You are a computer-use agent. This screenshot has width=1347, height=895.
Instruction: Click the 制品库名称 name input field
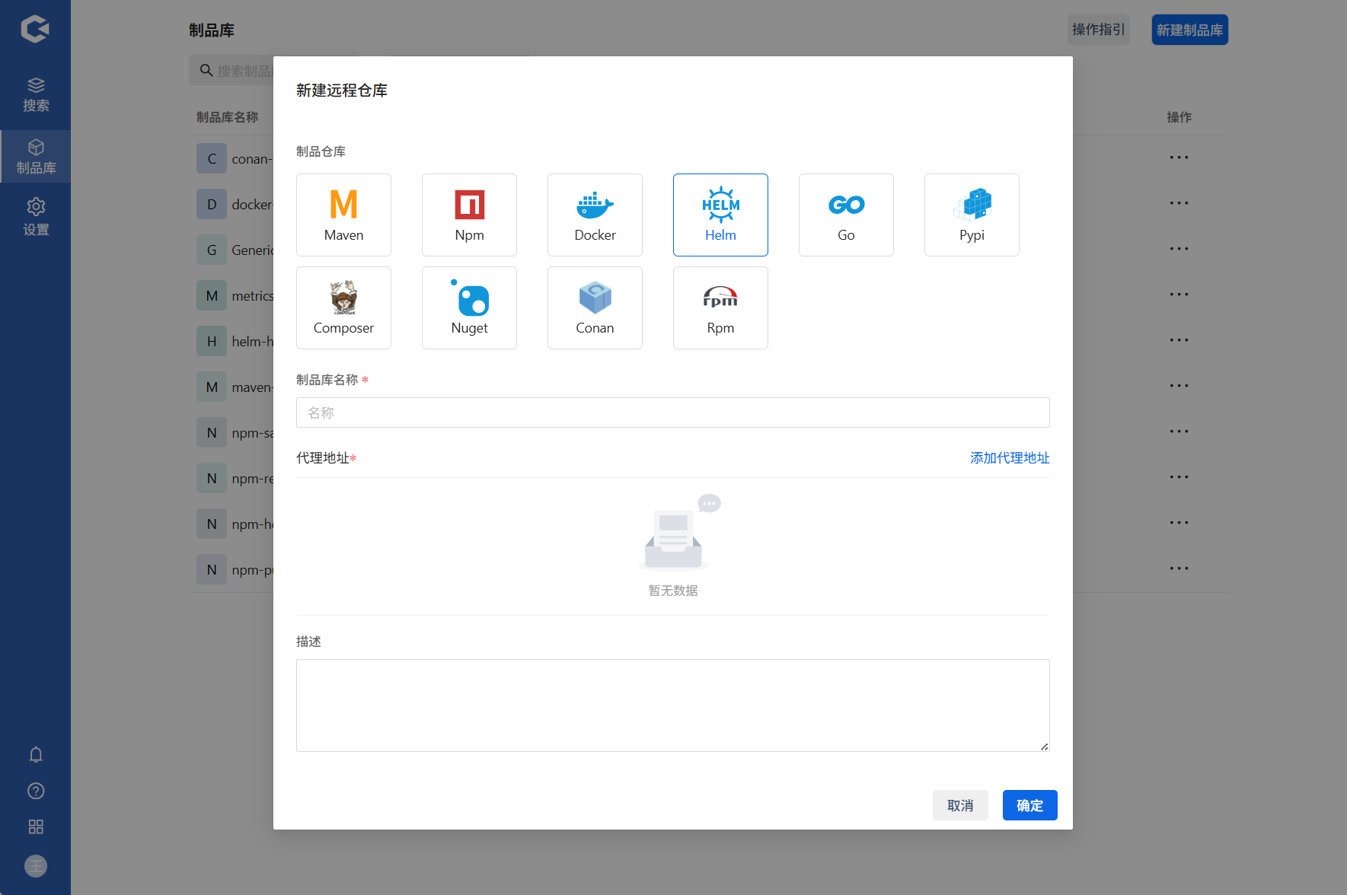point(673,412)
